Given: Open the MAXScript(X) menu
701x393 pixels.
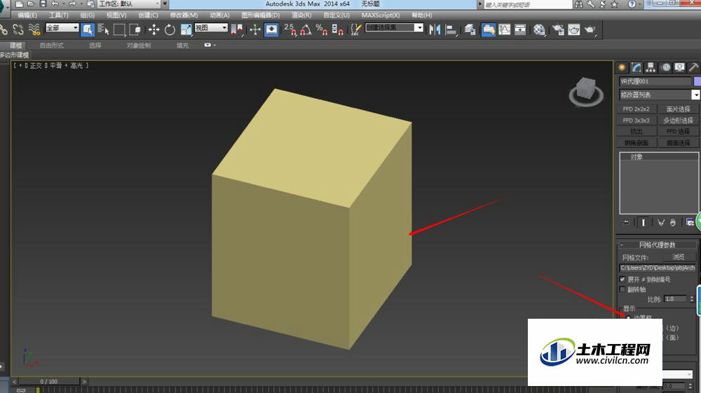Looking at the screenshot, I should 381,15.
